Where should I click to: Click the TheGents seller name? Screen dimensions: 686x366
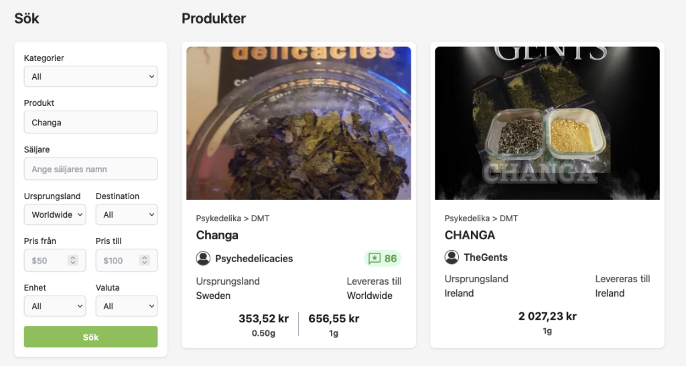point(486,257)
